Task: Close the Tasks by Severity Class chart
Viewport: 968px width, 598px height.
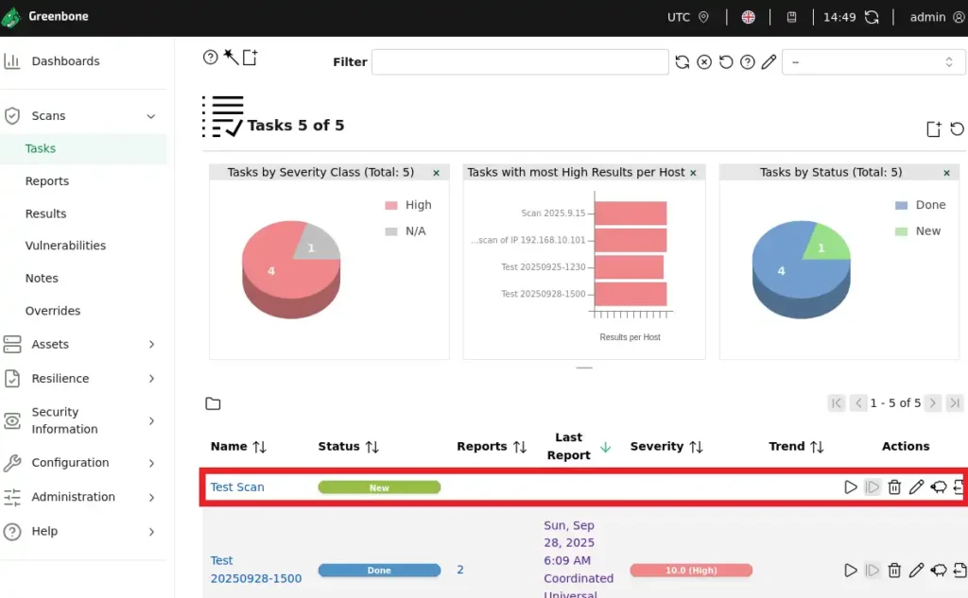Action: (436, 173)
